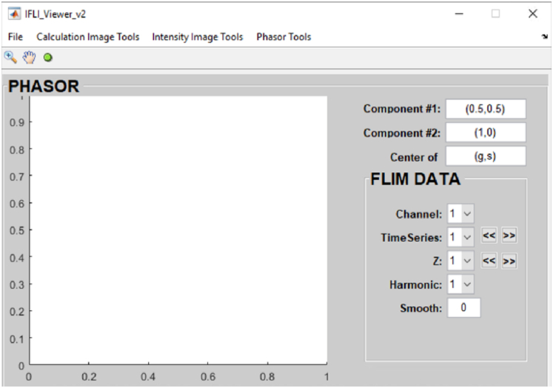The height and width of the screenshot is (388, 553).
Task: Click the Center of (g,s) field
Action: pyautogui.click(x=485, y=156)
